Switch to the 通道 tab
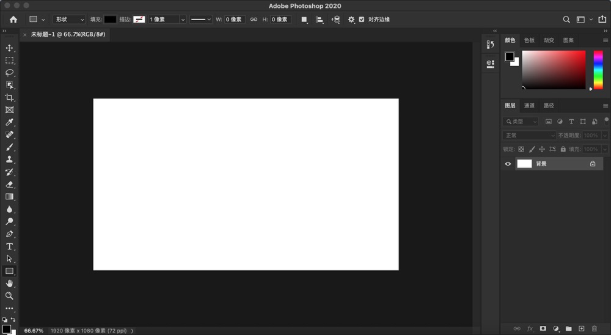The image size is (611, 335). pyautogui.click(x=529, y=106)
